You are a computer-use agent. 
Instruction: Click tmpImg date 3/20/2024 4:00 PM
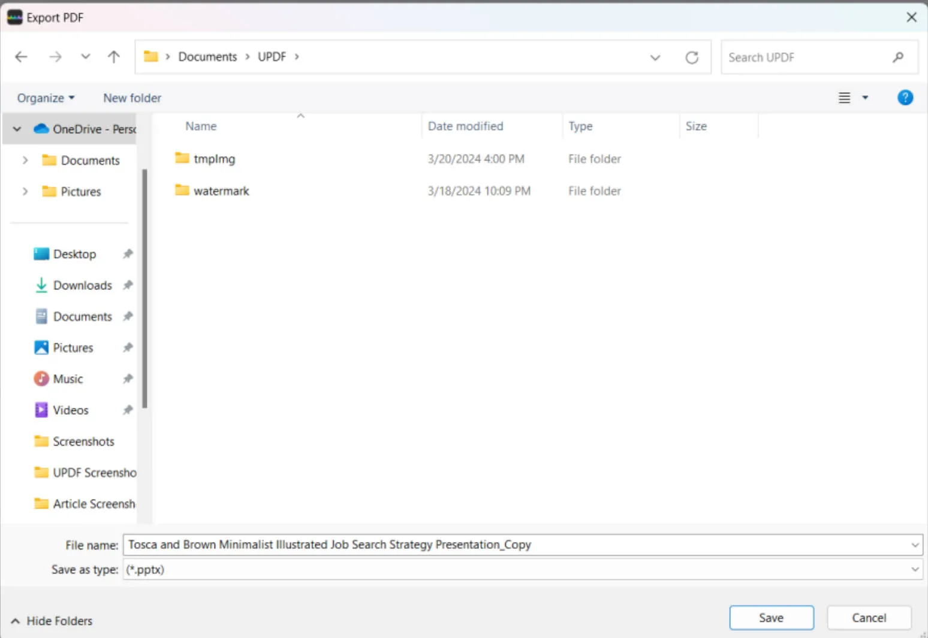point(476,159)
